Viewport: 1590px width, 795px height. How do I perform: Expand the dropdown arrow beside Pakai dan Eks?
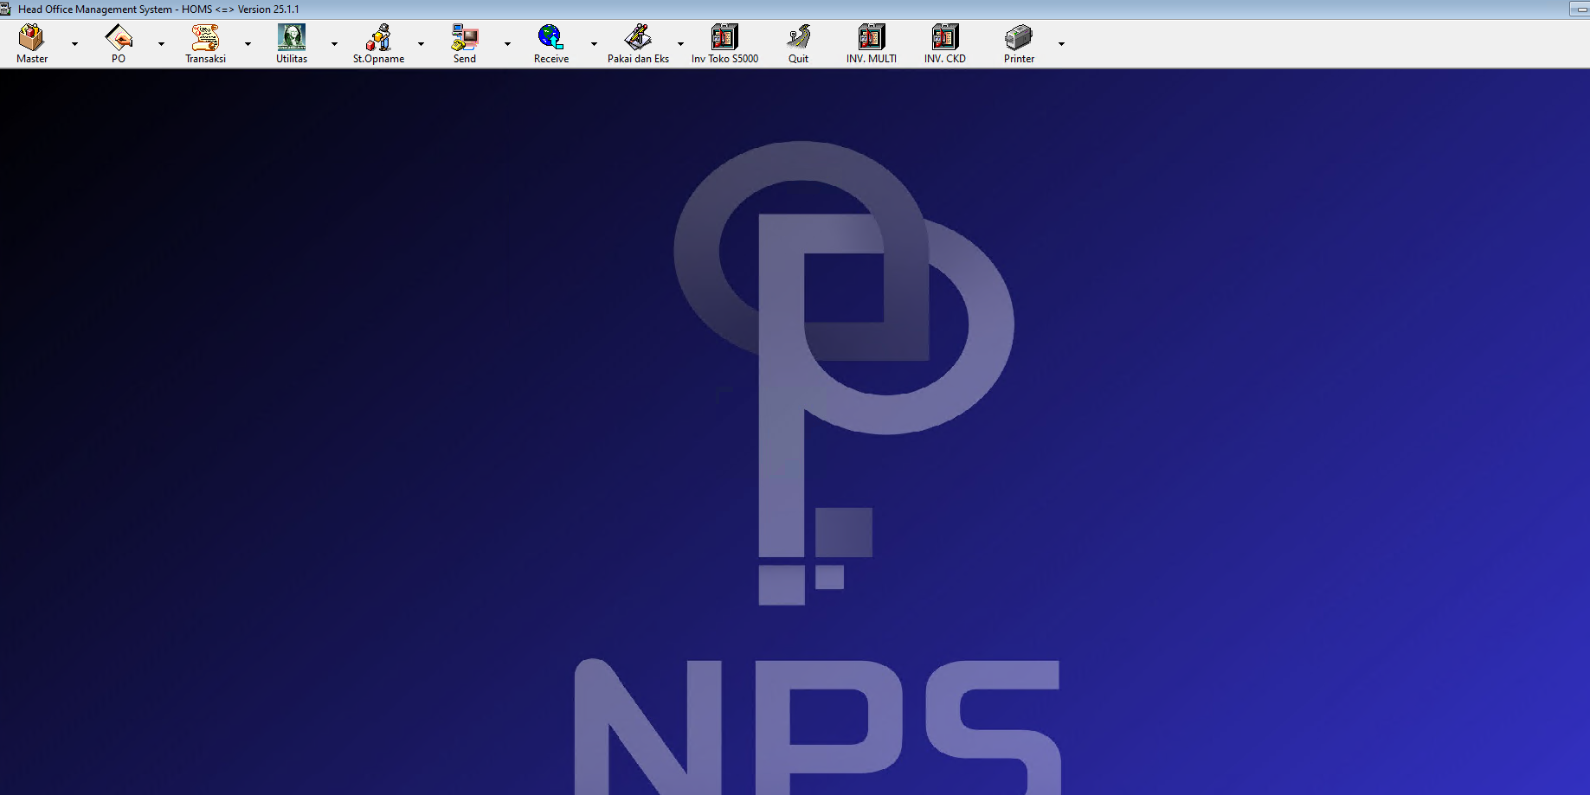click(680, 43)
